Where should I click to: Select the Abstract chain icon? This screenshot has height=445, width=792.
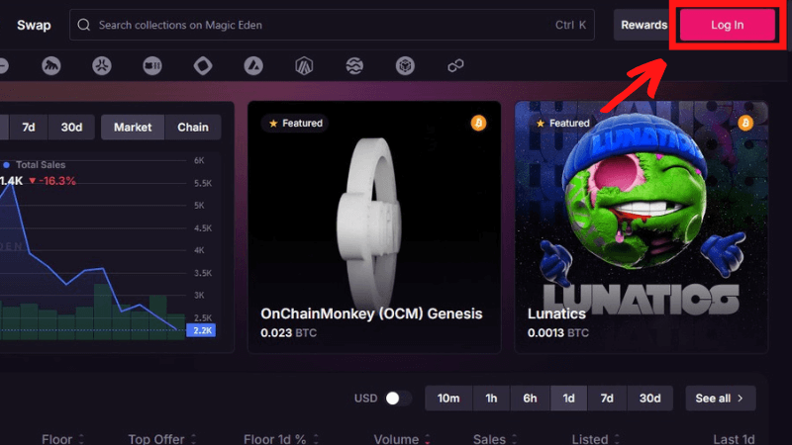[102, 65]
